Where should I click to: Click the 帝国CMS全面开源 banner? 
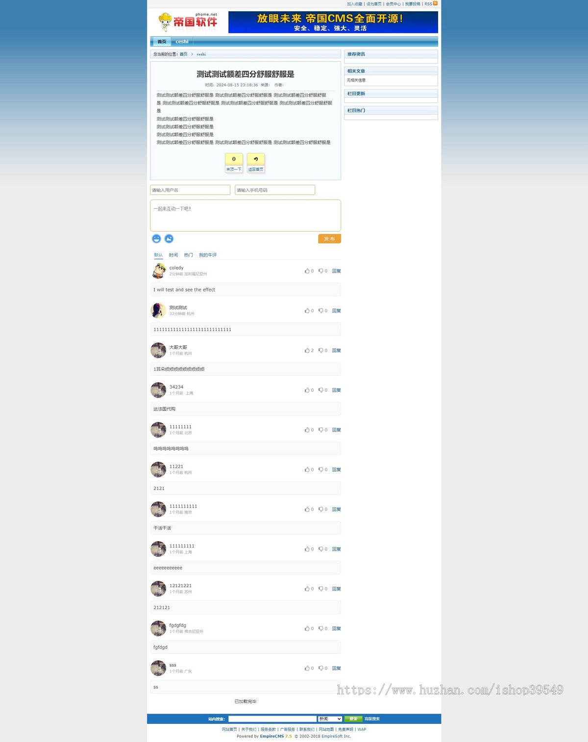(x=333, y=22)
